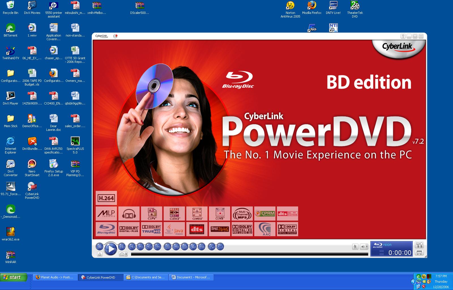Select the SpectraPLUS 5.0 desktop icon
The width and height of the screenshot is (453, 290).
(x=75, y=145)
